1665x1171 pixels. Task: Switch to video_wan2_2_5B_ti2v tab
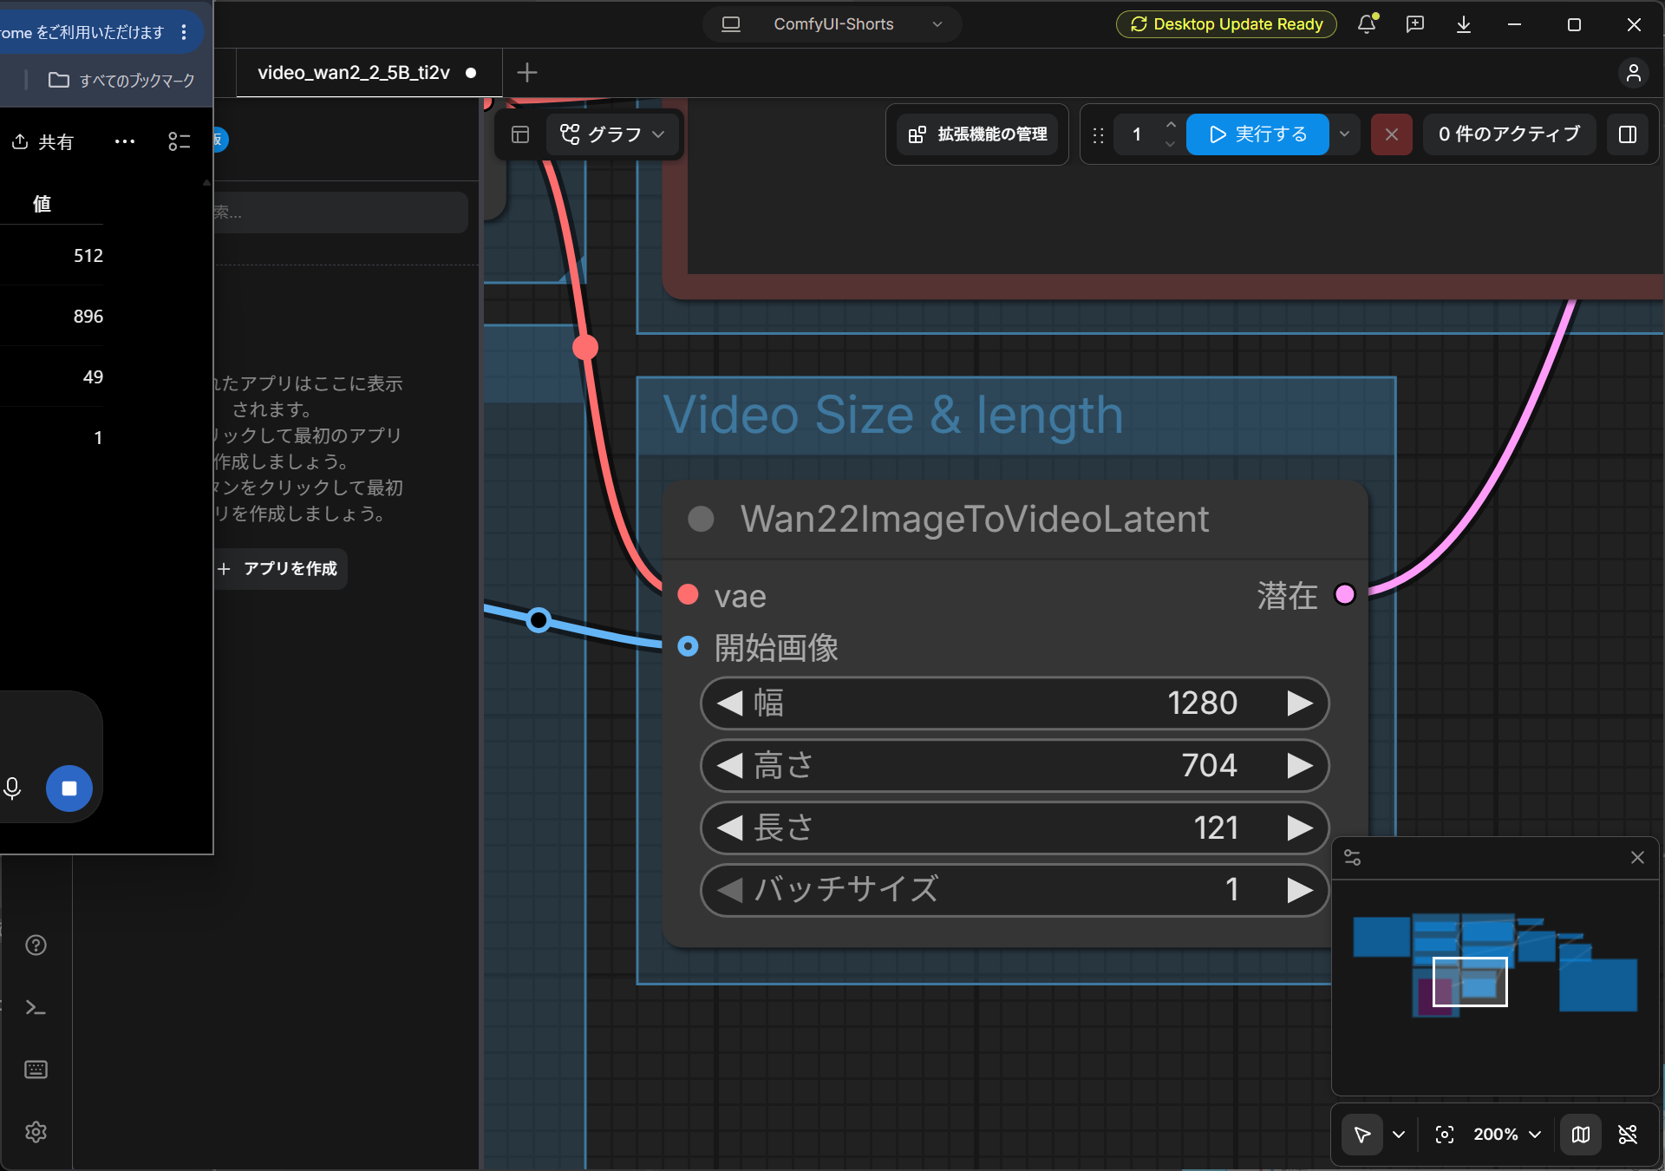pyautogui.click(x=354, y=73)
